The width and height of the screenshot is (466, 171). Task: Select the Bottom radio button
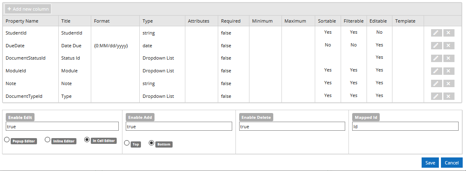click(x=151, y=143)
